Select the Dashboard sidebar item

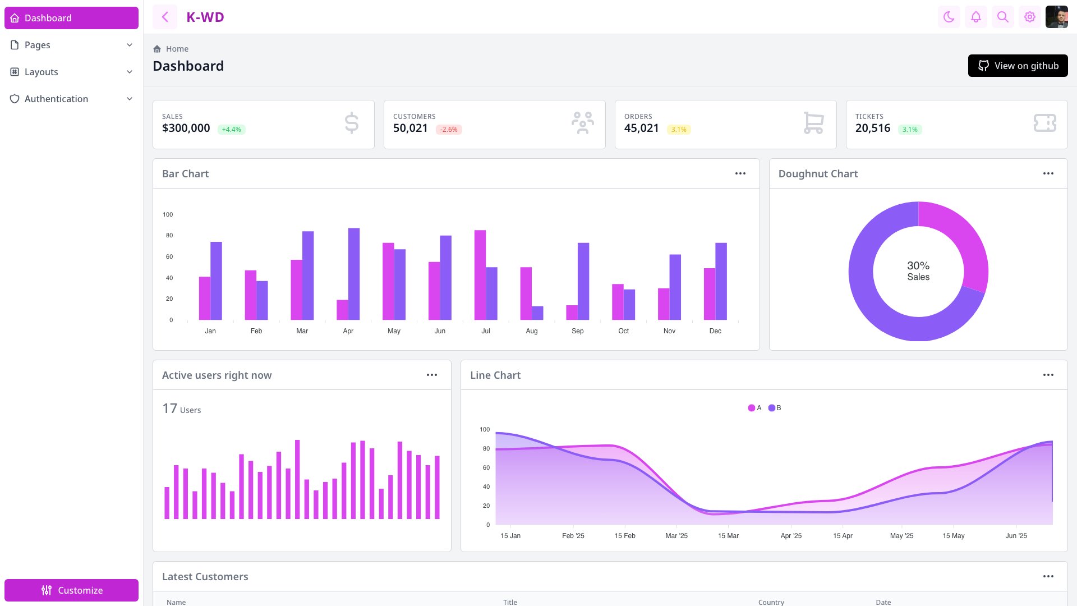(71, 17)
